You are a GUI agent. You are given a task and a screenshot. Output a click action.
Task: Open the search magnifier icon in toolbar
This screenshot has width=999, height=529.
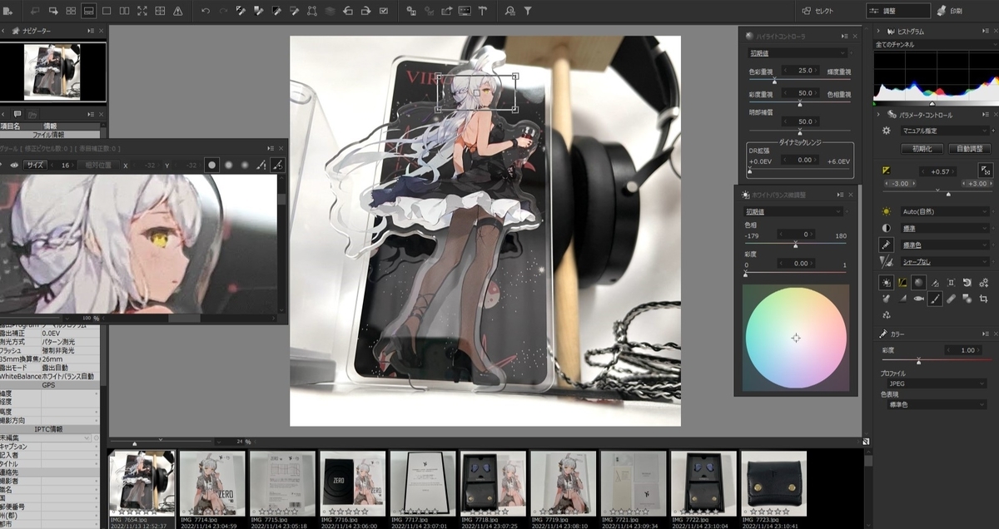(509, 11)
